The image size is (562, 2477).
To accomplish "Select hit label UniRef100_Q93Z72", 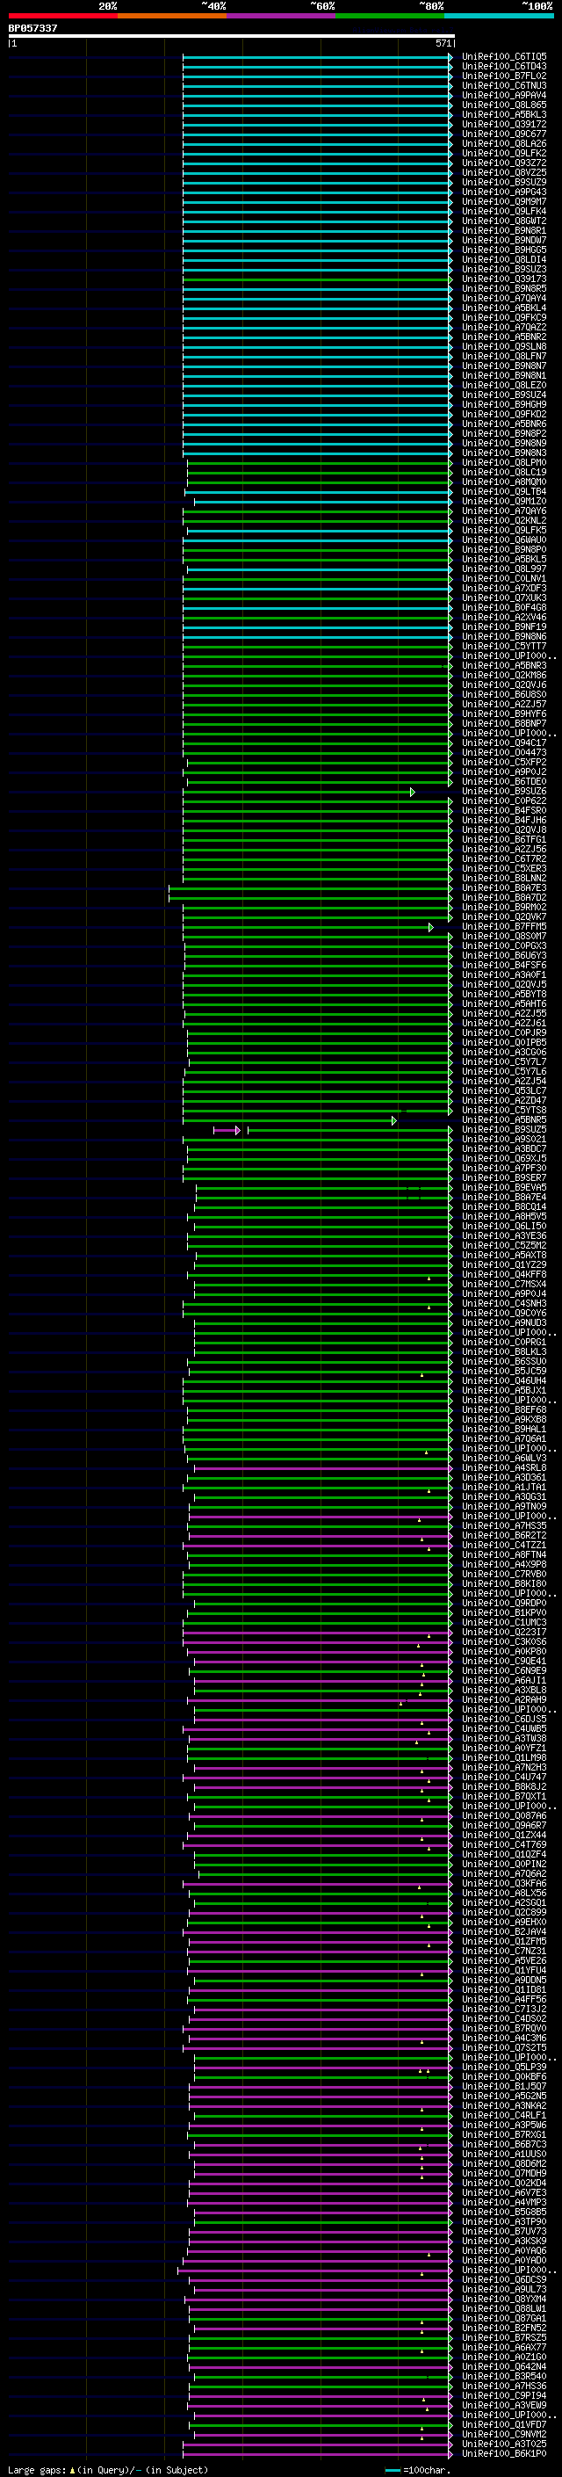I will 504,163.
